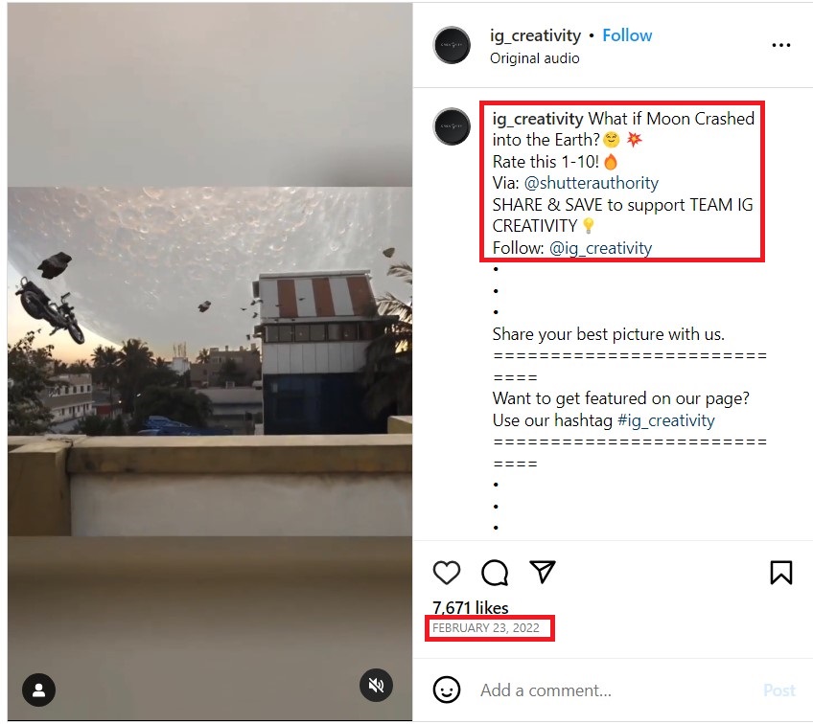Screen dimensions: 813x724
Task: Click the February 23, 2022 date
Action: pos(486,628)
